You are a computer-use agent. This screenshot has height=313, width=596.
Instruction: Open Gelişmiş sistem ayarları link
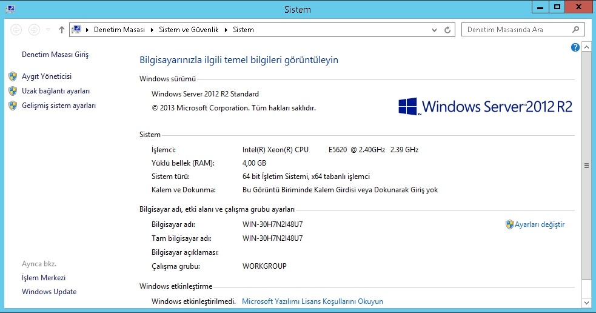tap(59, 106)
